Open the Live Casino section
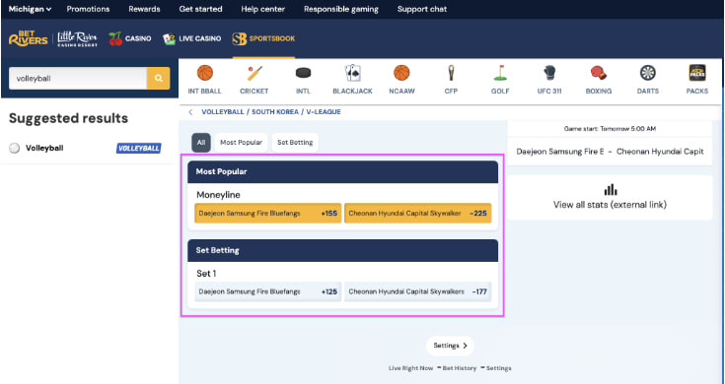 click(x=192, y=38)
